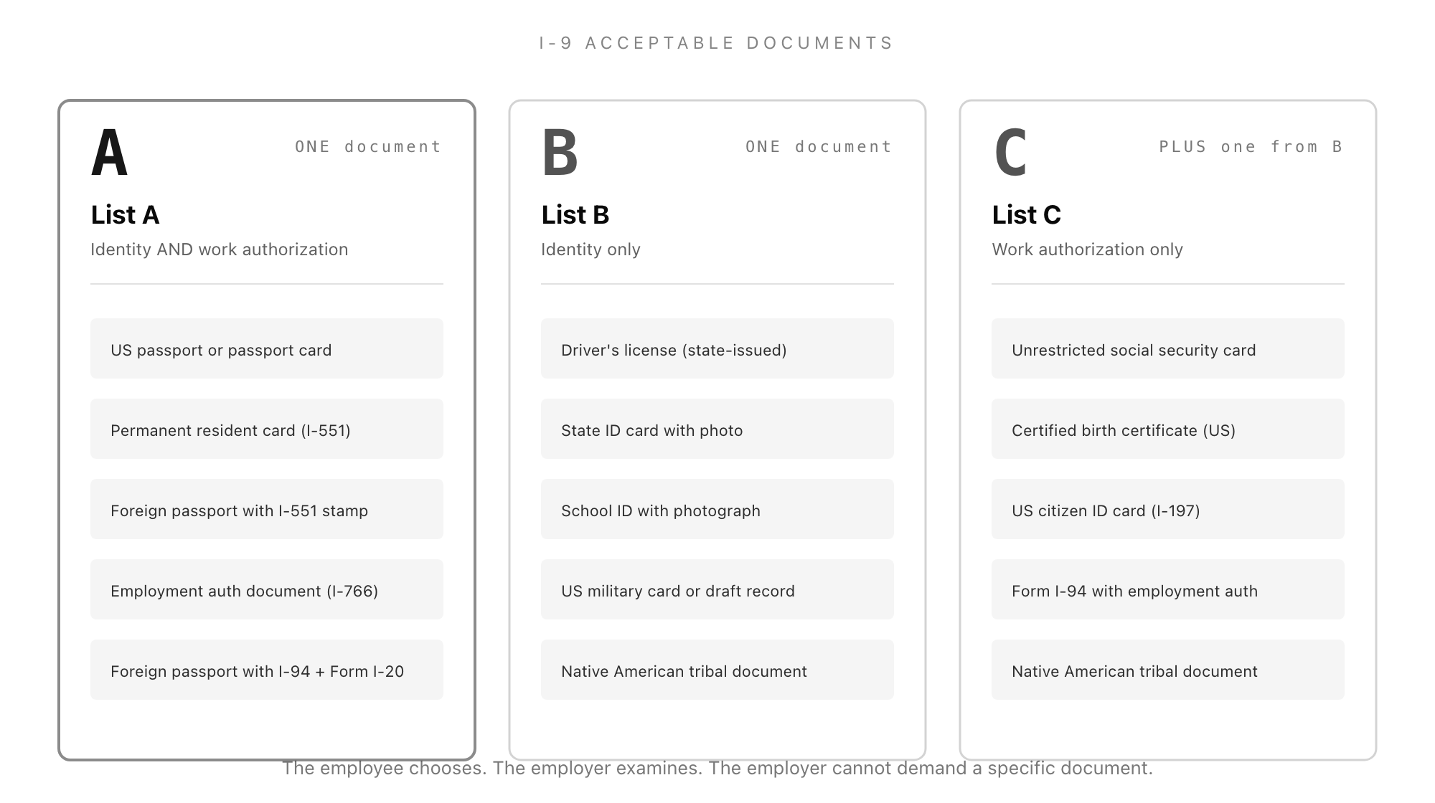Choose Driver's license (state-issued)
The image size is (1435, 803).
[717, 348]
